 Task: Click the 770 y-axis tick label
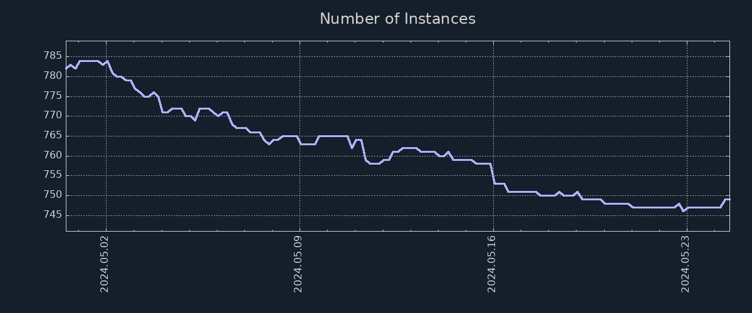53,116
